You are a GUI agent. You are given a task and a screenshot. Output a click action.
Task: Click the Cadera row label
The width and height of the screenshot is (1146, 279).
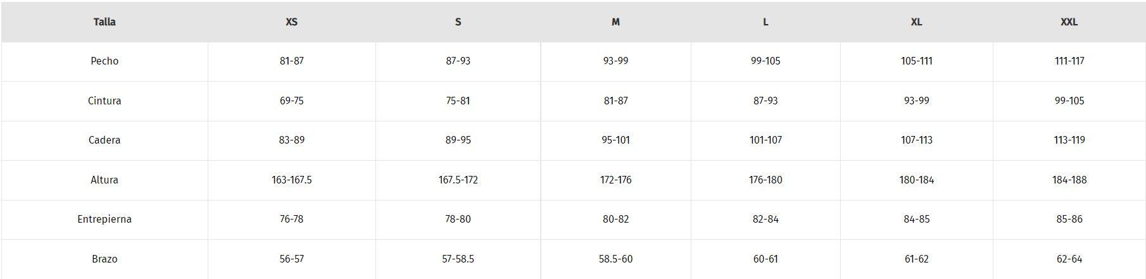(x=104, y=140)
